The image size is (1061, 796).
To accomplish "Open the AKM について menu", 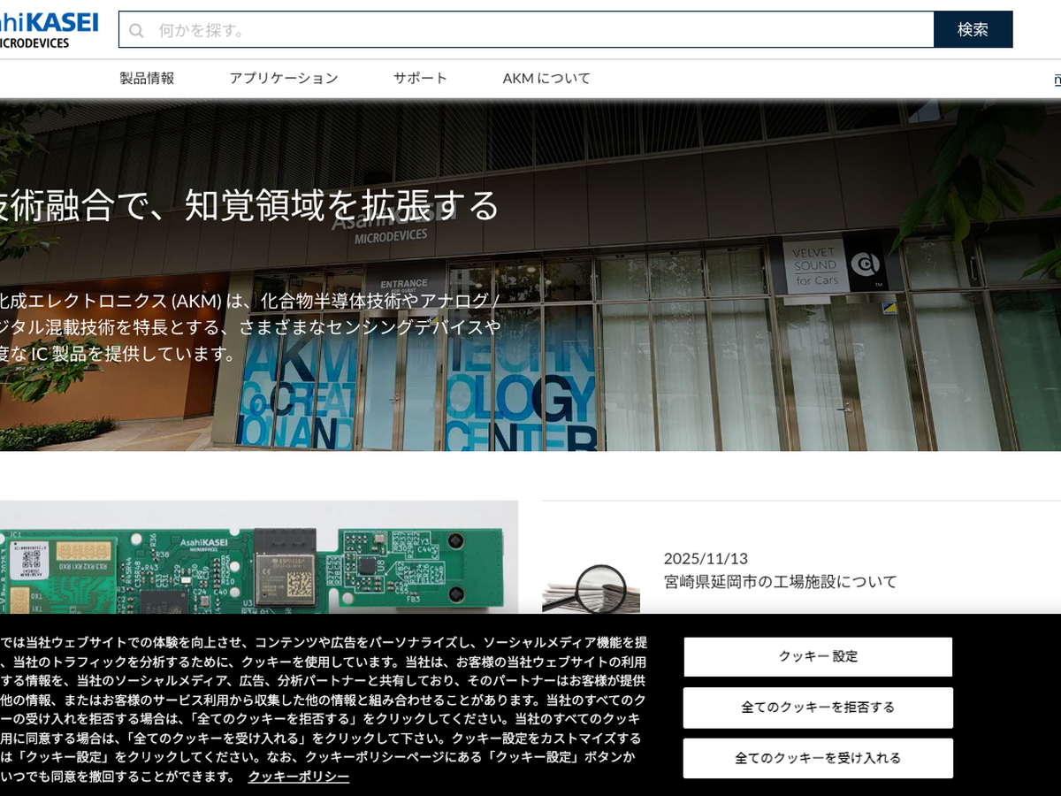I will (546, 78).
